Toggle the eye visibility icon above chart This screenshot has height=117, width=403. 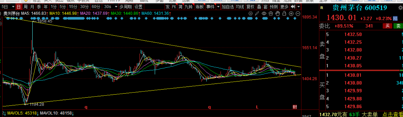point(264,13)
